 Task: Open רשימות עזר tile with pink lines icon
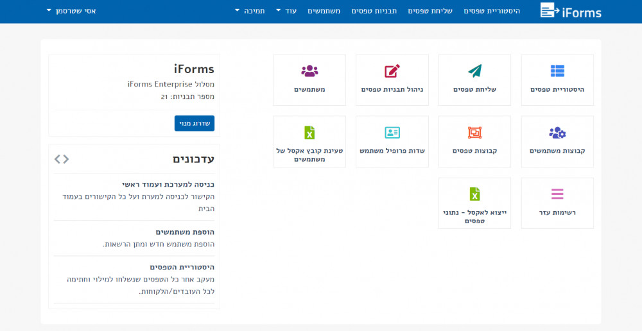[557, 203]
